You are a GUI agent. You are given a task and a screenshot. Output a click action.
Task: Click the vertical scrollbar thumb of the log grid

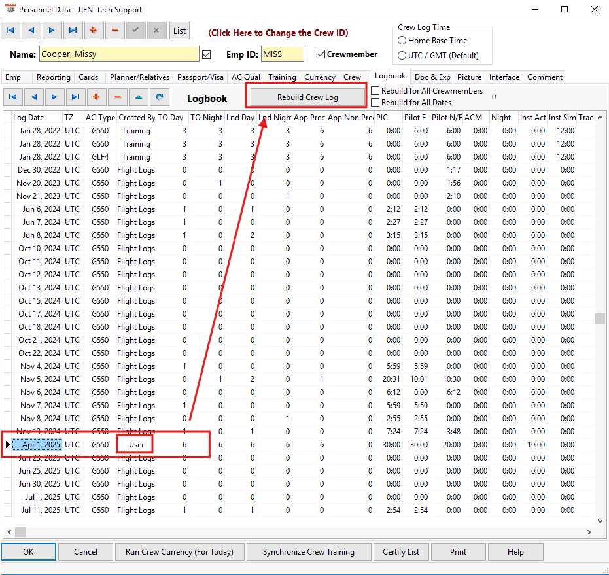[x=600, y=319]
